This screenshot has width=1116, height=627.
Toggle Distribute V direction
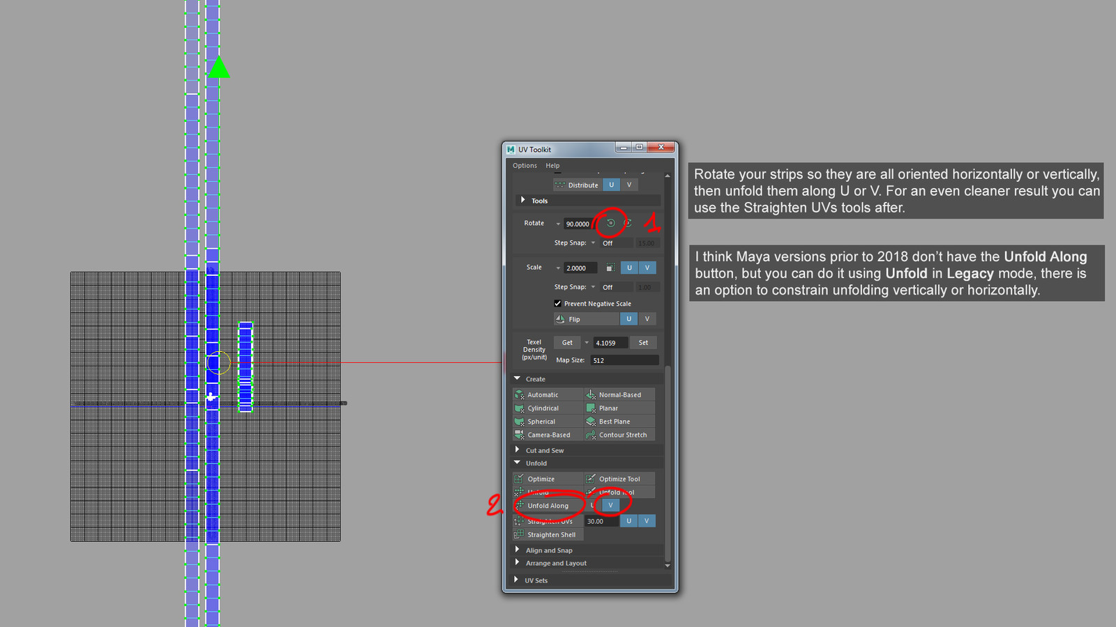(629, 185)
